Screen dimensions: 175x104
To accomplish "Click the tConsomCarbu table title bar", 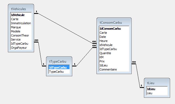I will pyautogui.click(x=114, y=22).
